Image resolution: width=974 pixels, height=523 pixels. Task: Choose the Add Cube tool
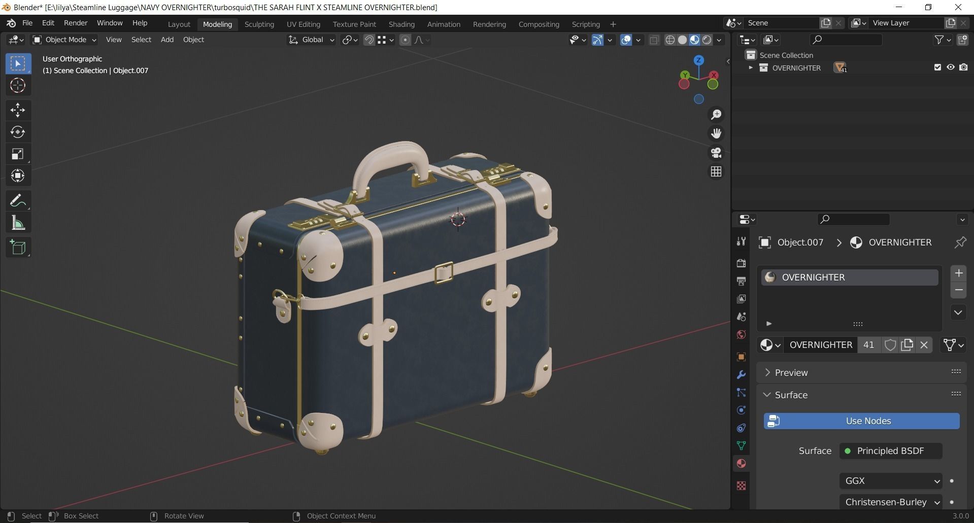18,248
